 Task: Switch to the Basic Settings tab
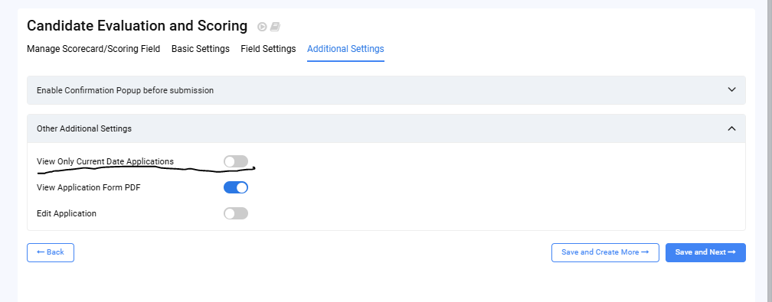click(x=201, y=49)
